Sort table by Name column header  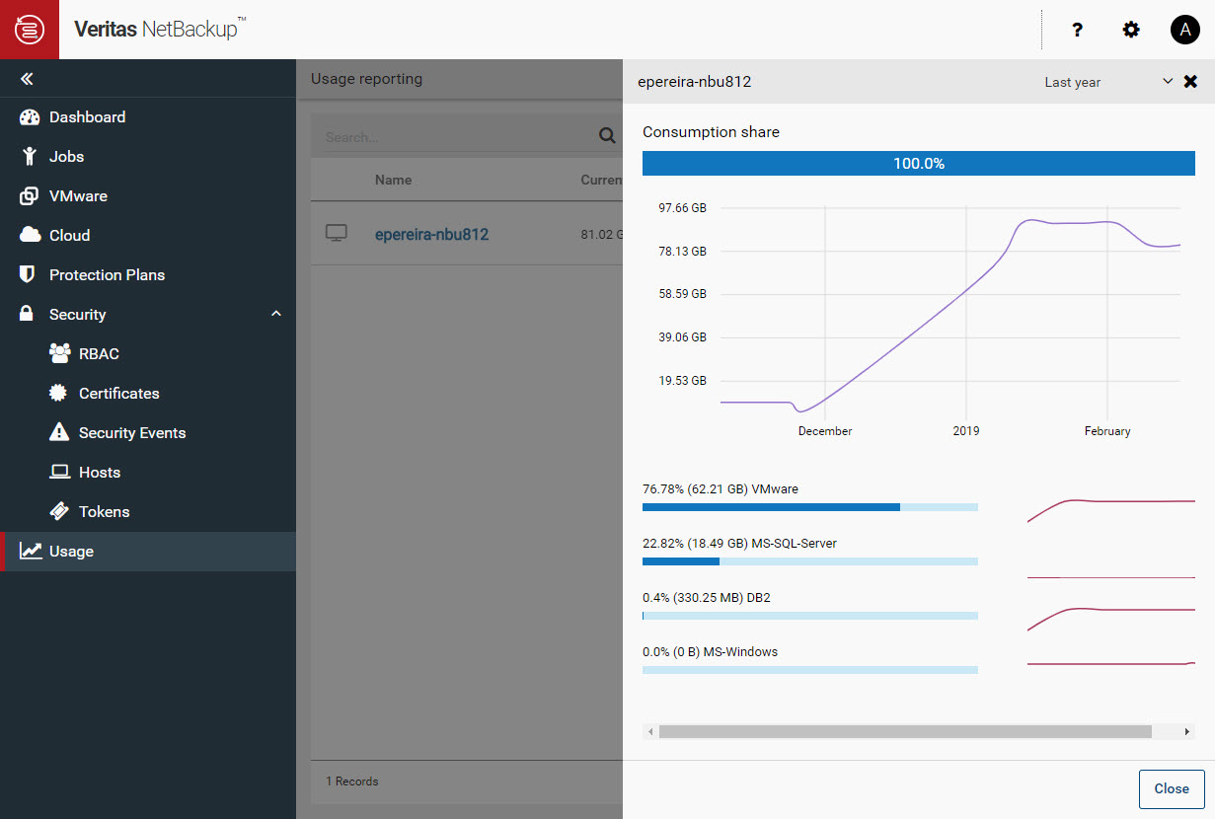coord(393,180)
